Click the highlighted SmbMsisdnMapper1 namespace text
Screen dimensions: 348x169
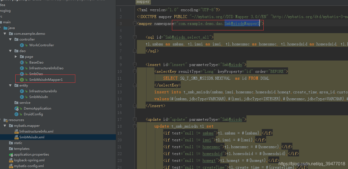(x=242, y=24)
